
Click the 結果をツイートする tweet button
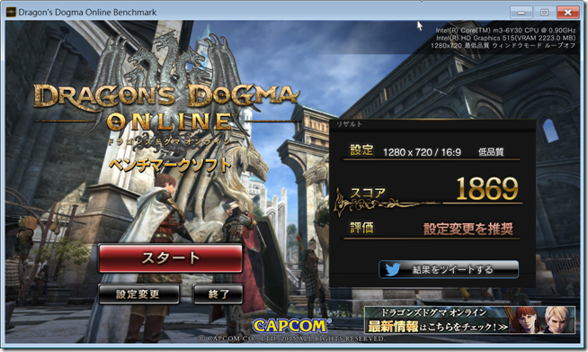(x=449, y=269)
